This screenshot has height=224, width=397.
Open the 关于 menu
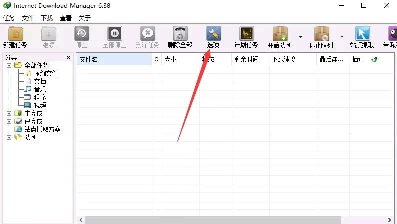coord(85,18)
